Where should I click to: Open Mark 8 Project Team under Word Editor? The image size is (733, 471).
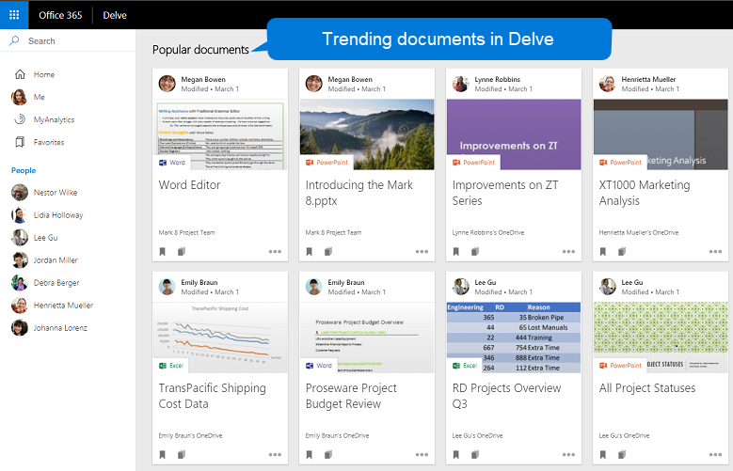pos(186,232)
